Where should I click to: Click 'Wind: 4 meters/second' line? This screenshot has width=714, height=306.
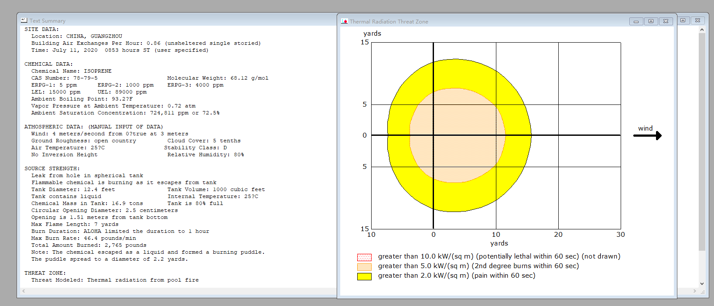[x=109, y=134]
